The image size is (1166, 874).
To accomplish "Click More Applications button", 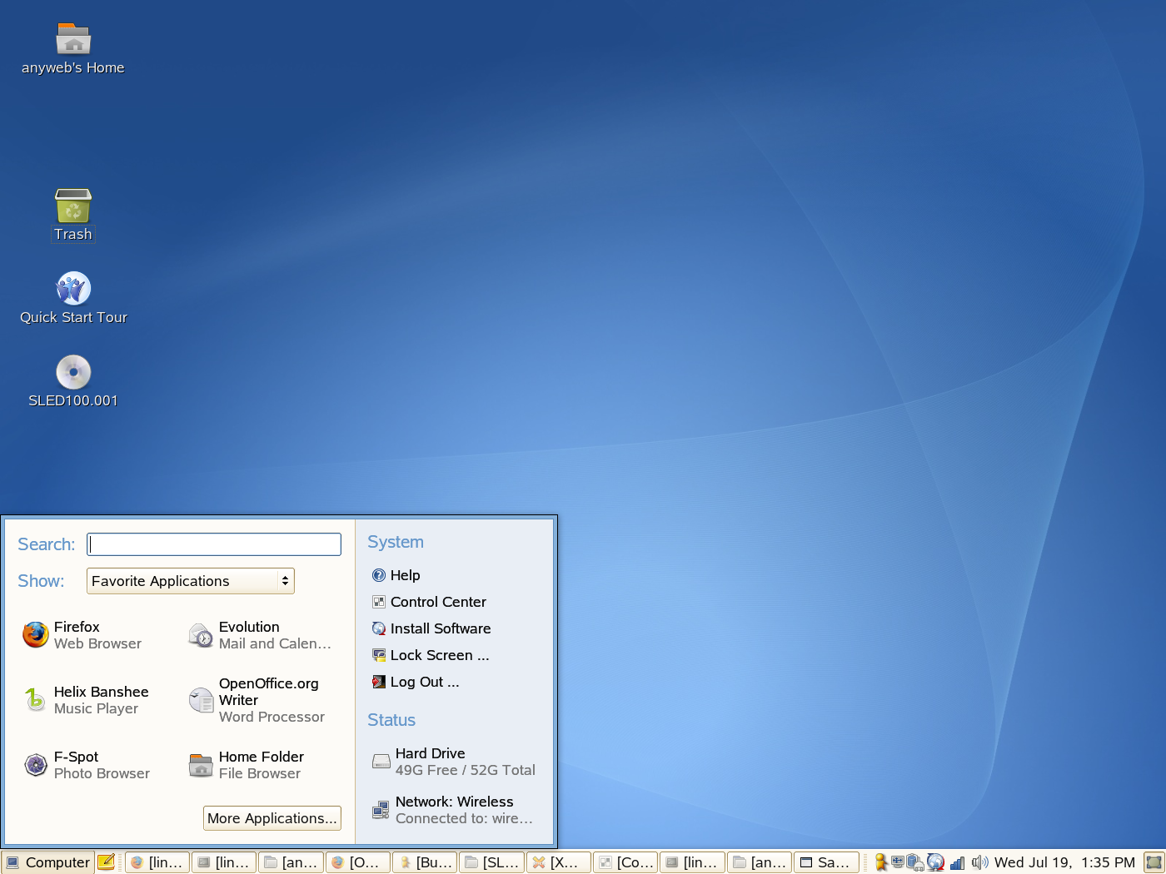I will (x=272, y=818).
